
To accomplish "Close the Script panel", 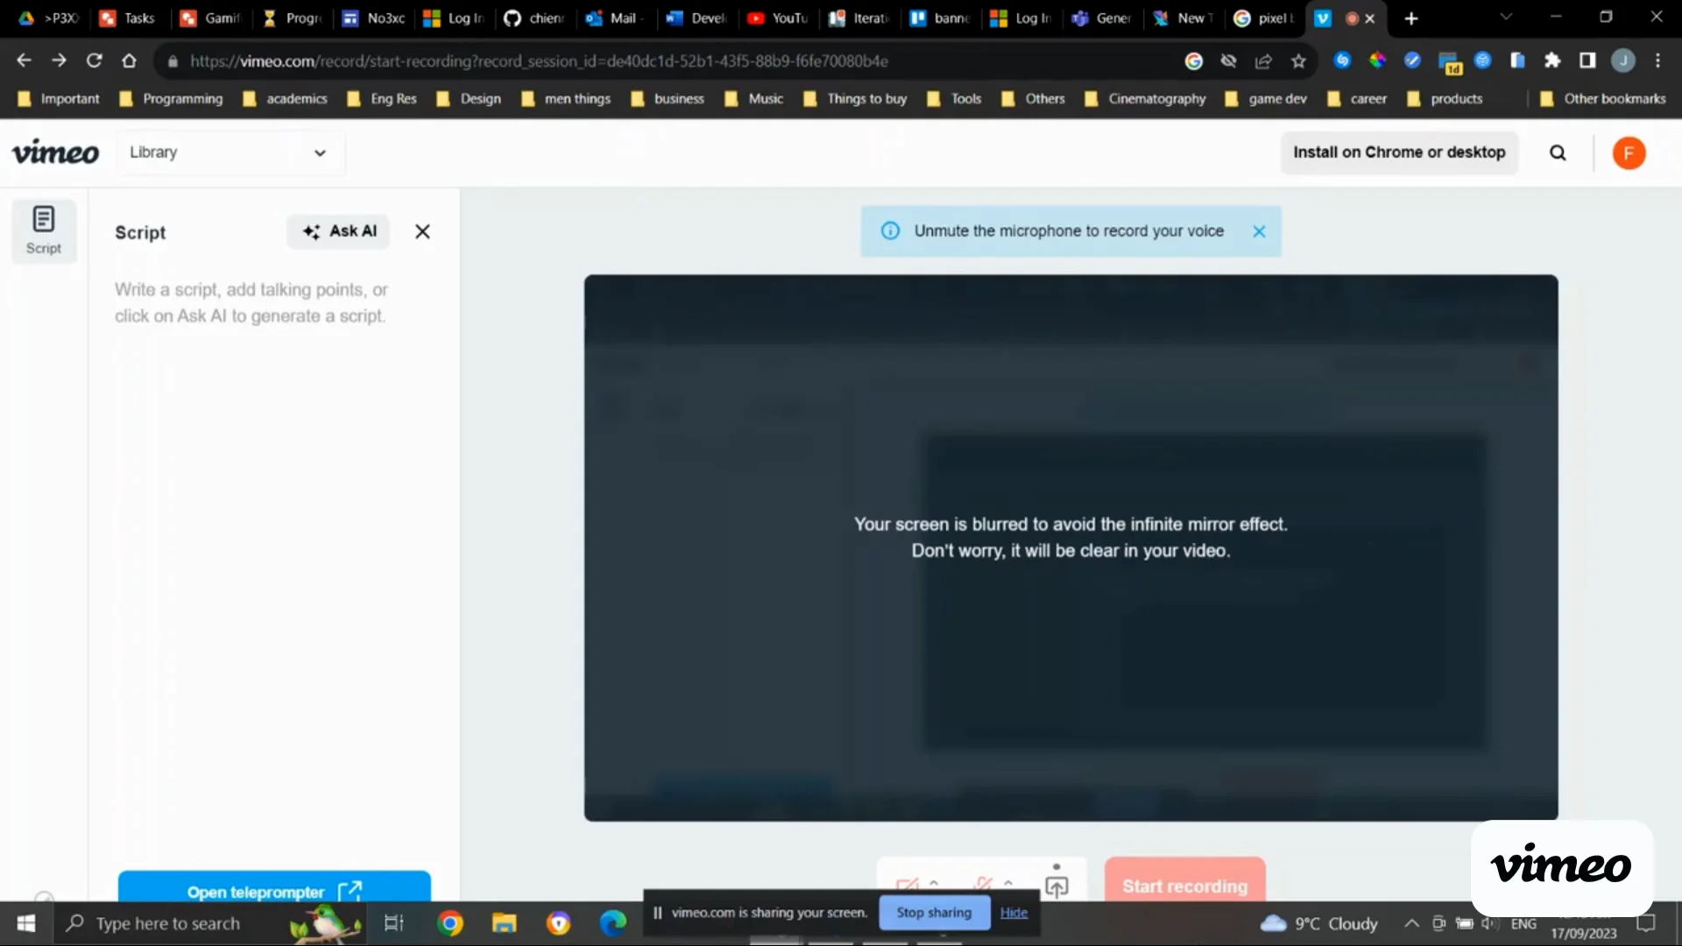I will point(422,231).
